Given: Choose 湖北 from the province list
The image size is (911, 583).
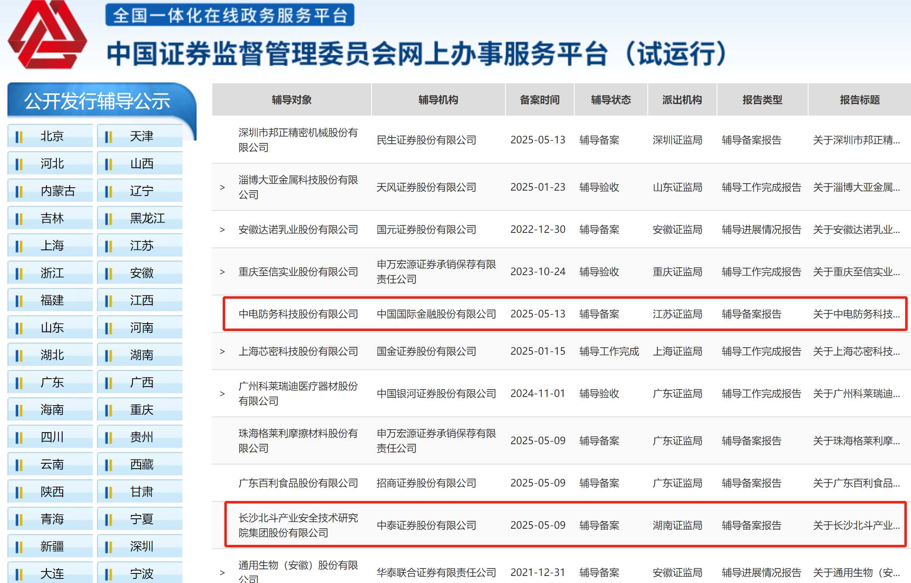Looking at the screenshot, I should tap(50, 355).
